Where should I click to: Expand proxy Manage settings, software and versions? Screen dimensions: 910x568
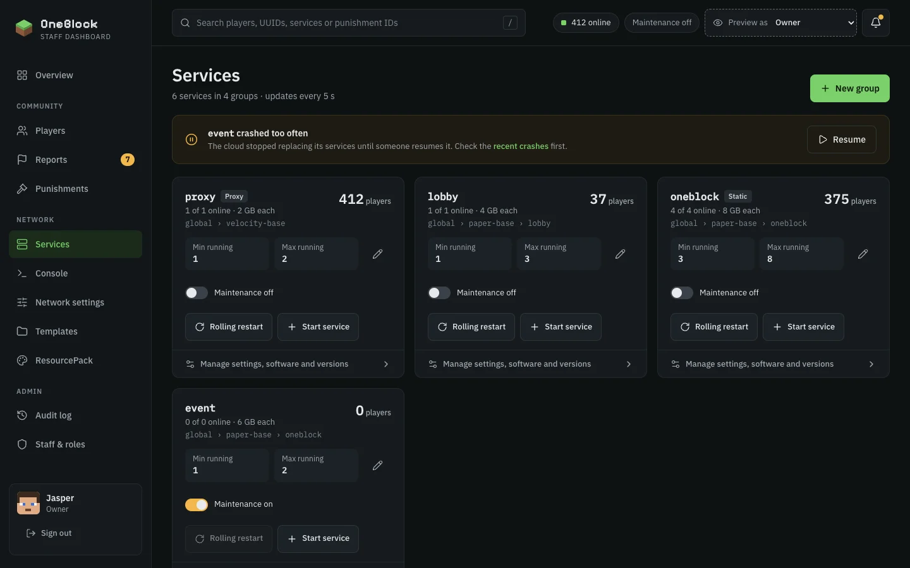point(288,364)
